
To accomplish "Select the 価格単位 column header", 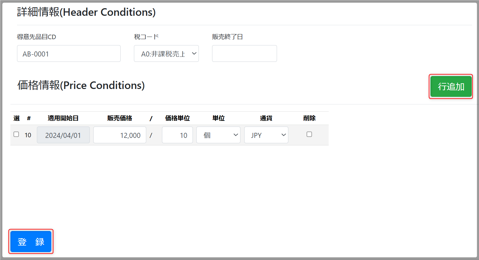I will point(177,118).
